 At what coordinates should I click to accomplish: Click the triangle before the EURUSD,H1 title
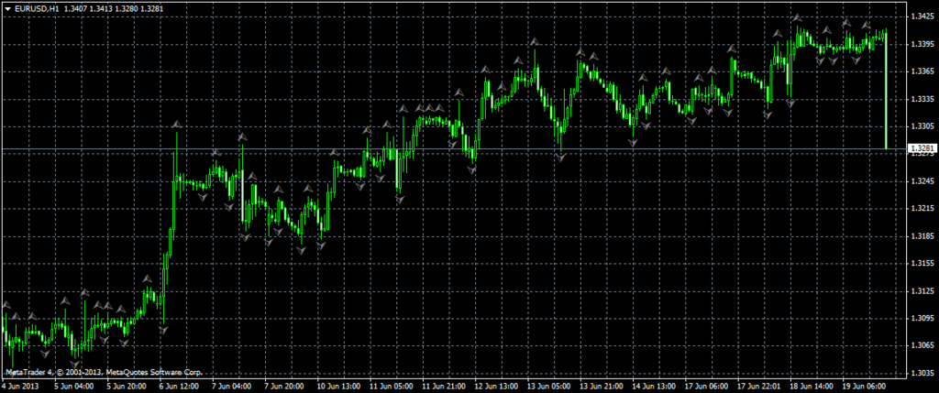[6, 8]
